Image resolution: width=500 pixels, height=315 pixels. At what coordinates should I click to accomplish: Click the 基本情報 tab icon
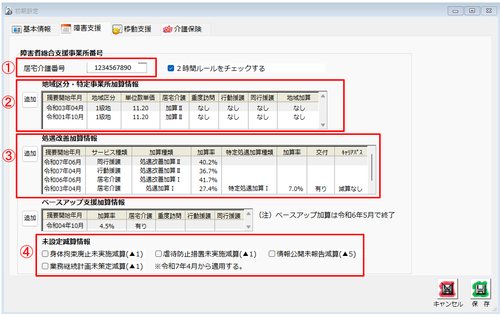point(17,30)
